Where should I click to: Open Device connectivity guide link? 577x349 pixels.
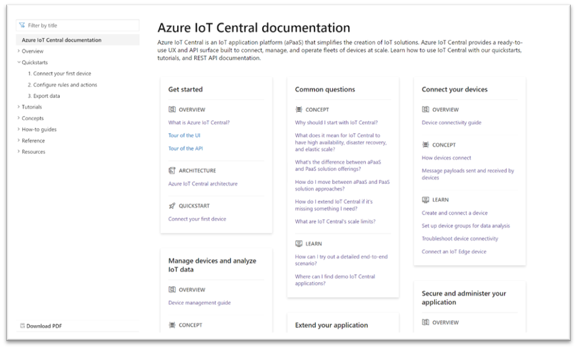pyautogui.click(x=452, y=122)
